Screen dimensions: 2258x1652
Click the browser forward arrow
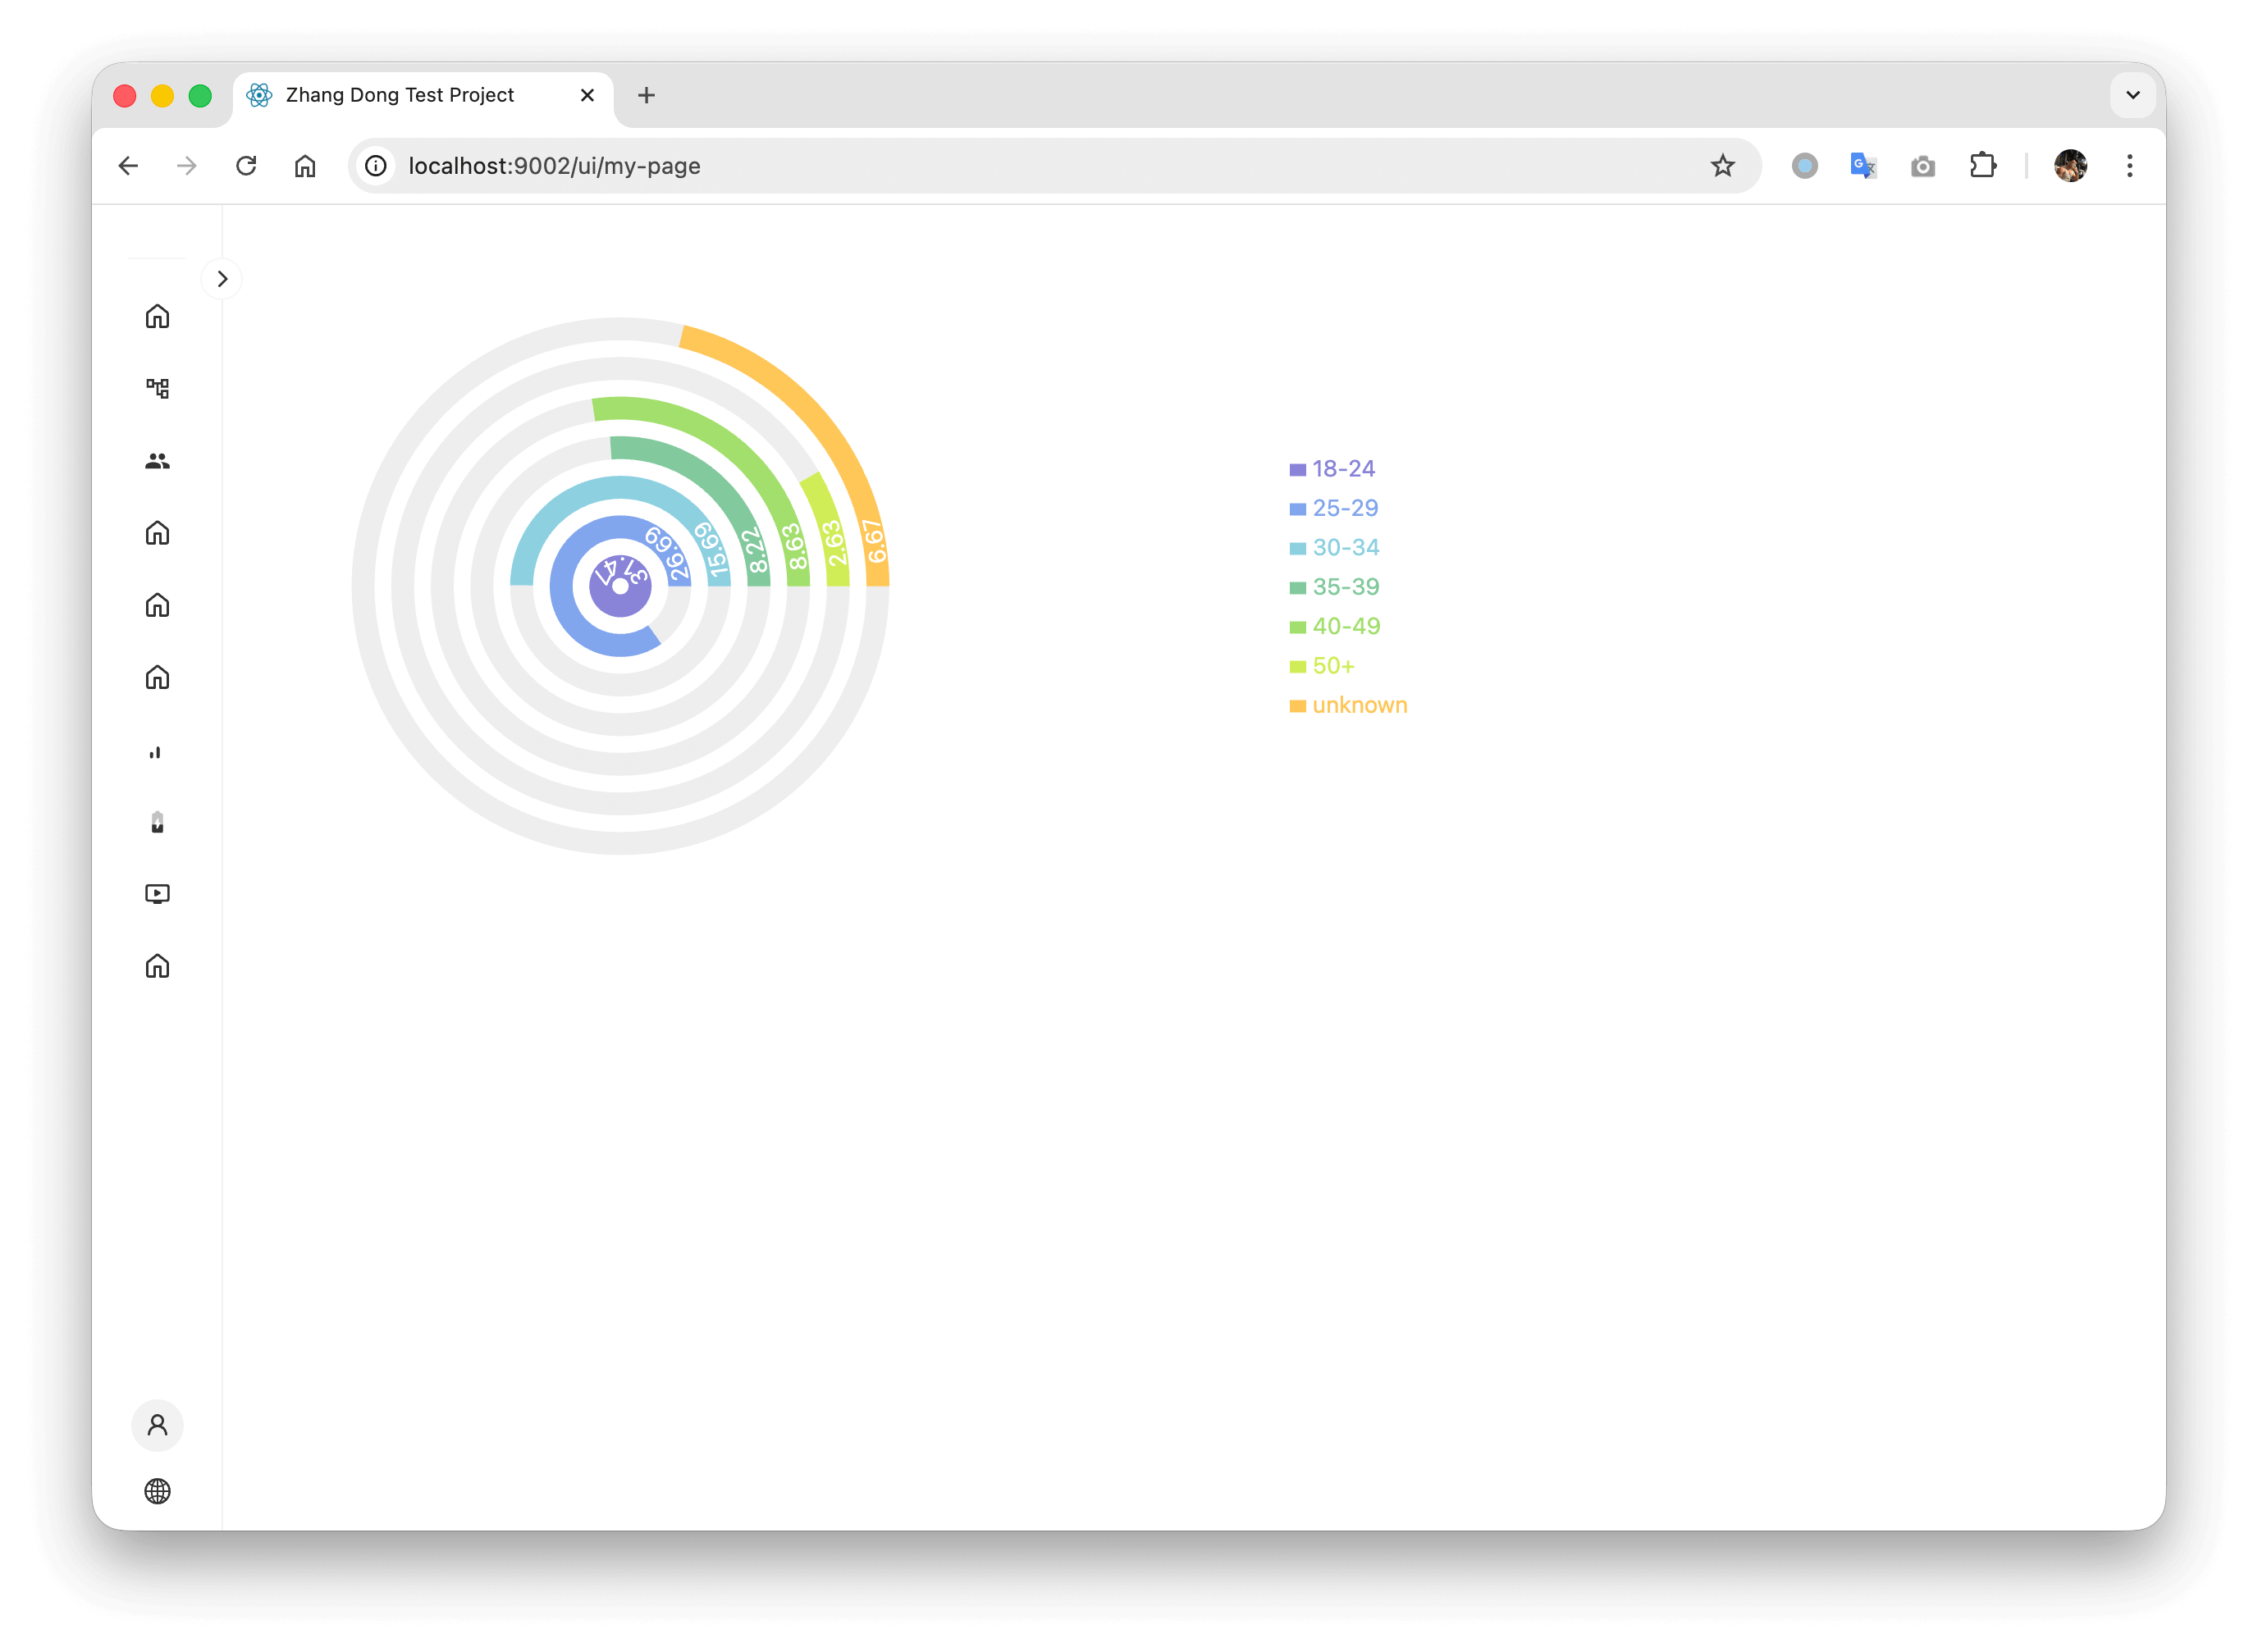coord(187,166)
